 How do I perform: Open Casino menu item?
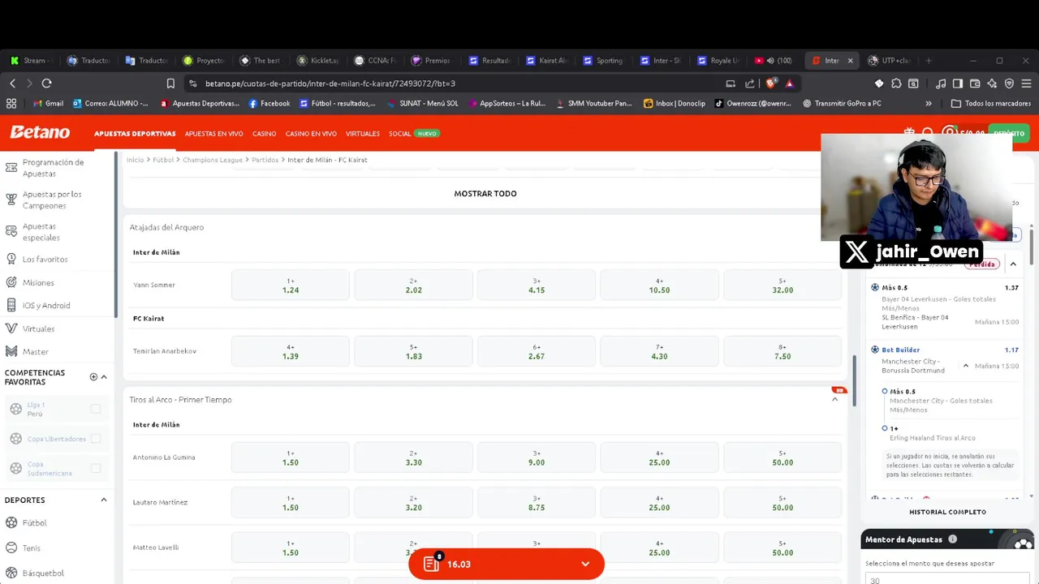click(264, 133)
